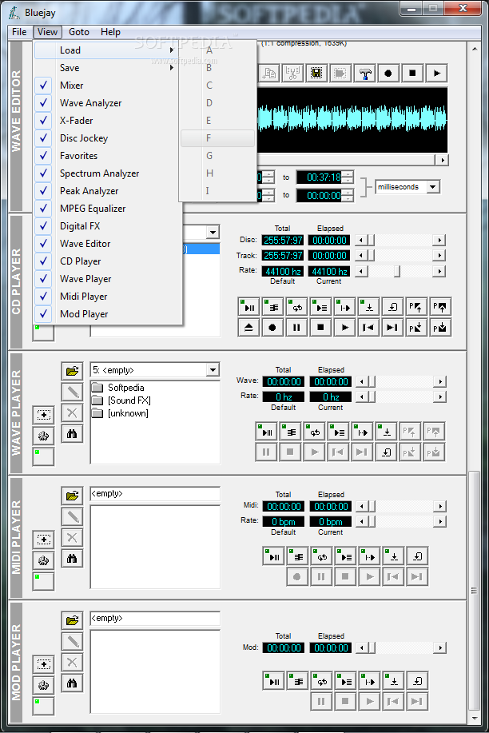Click the scissors cut icon in Wave Editor
This screenshot has width=489, height=733.
(x=292, y=74)
